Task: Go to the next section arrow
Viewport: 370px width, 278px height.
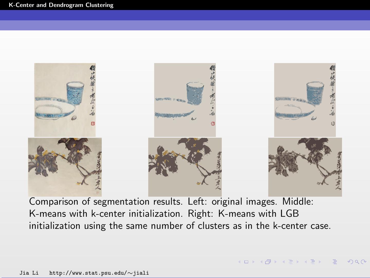Action: (320, 262)
